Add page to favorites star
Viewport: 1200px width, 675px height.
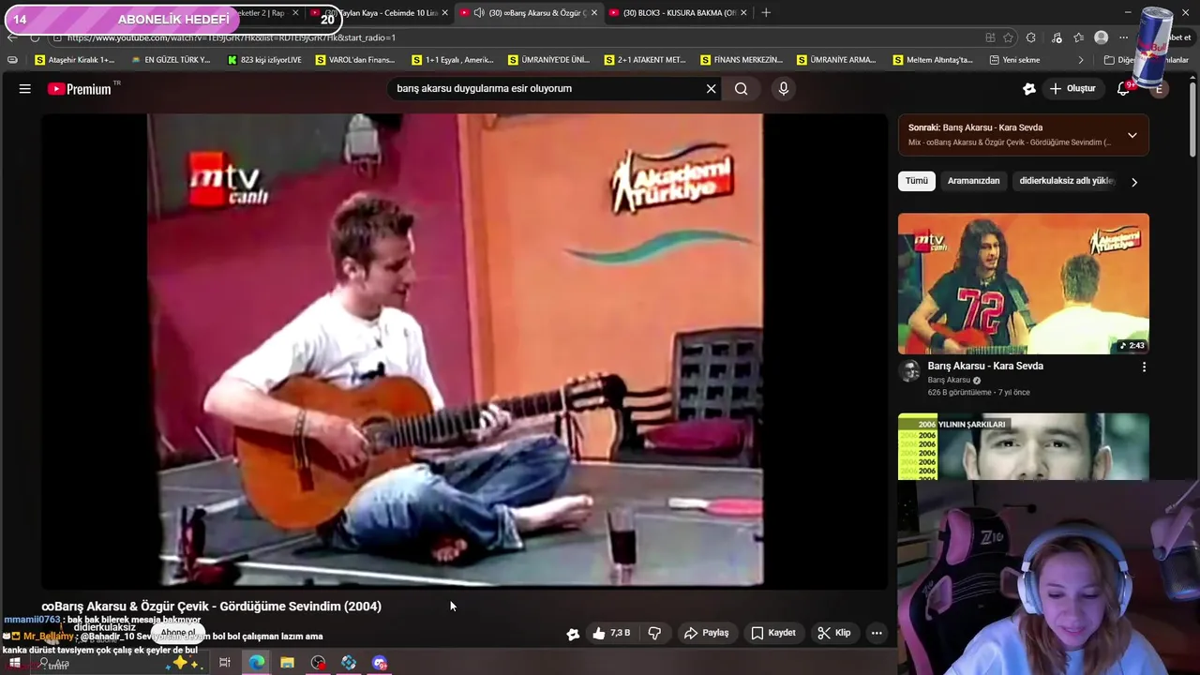click(1009, 37)
